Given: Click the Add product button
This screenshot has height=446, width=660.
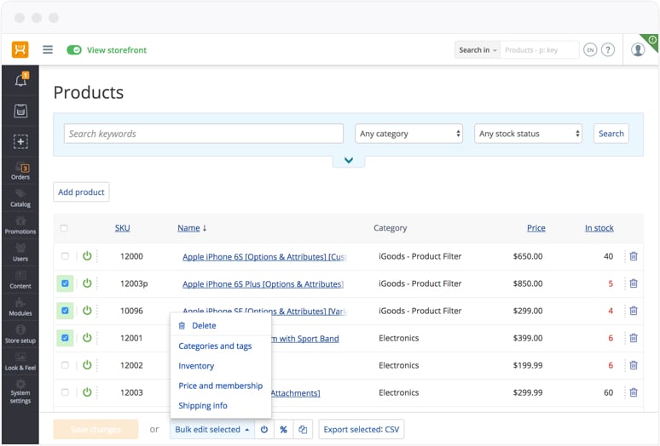Looking at the screenshot, I should 81,192.
